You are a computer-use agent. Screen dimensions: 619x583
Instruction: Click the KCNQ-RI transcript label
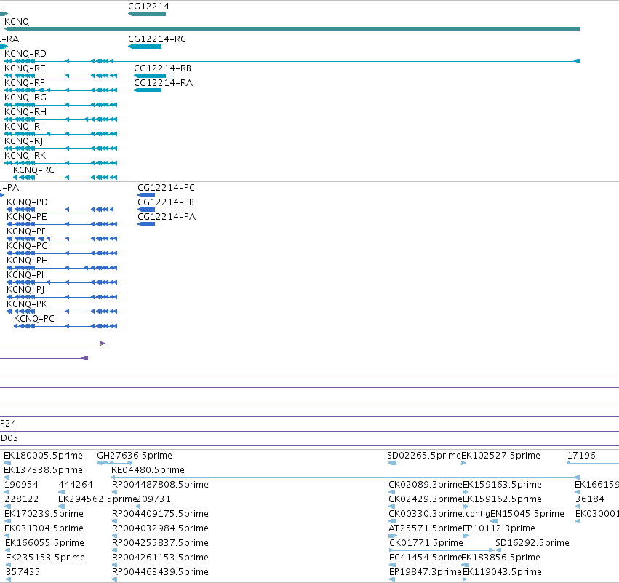pyautogui.click(x=23, y=127)
